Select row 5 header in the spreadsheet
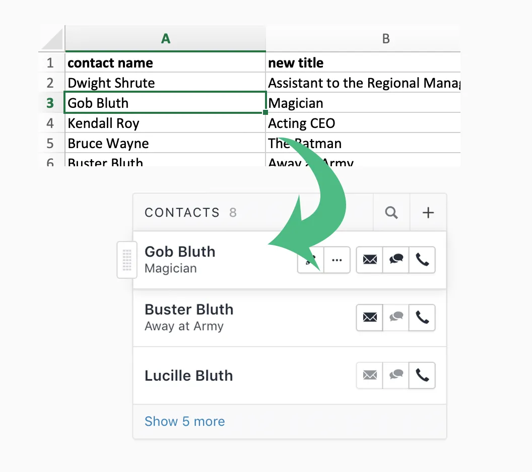 50,143
